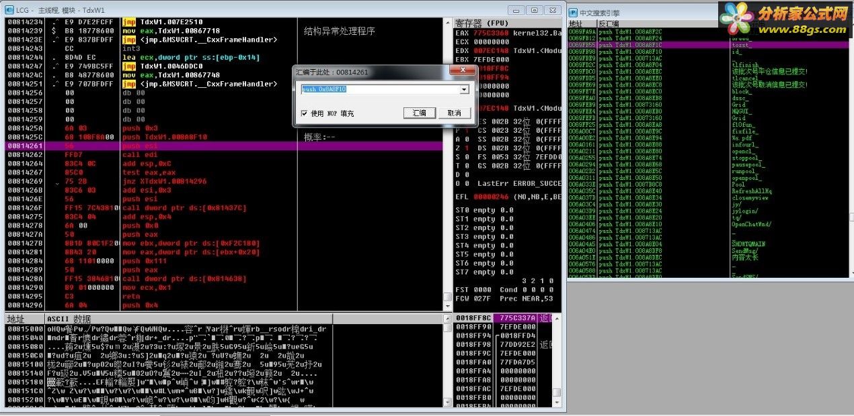This screenshot has height=416, width=854.
Task: Select stack entry 0018FFA0 77FDA7D5
Action: [503, 362]
